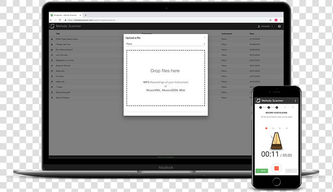Viewport: 333px width, 192px height.
Task: Reload the page in the browser
Action: tap(60, 20)
